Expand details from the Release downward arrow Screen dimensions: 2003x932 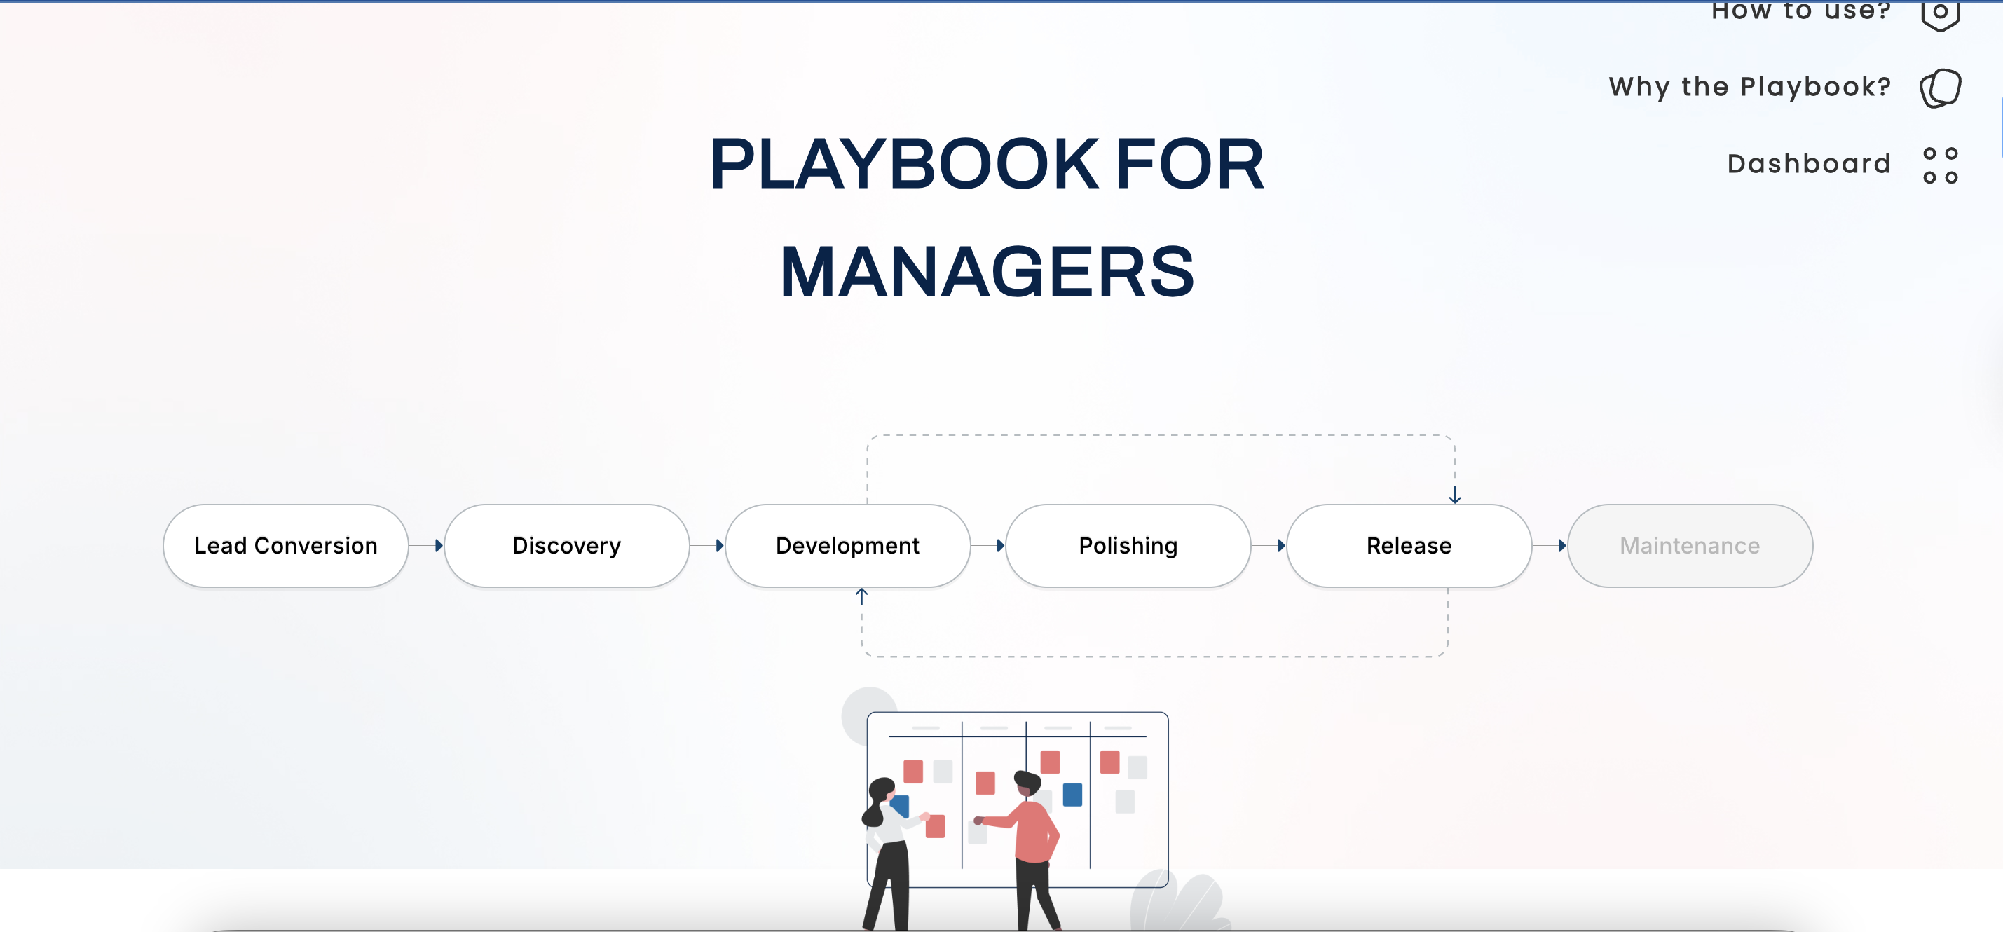[x=1454, y=498]
